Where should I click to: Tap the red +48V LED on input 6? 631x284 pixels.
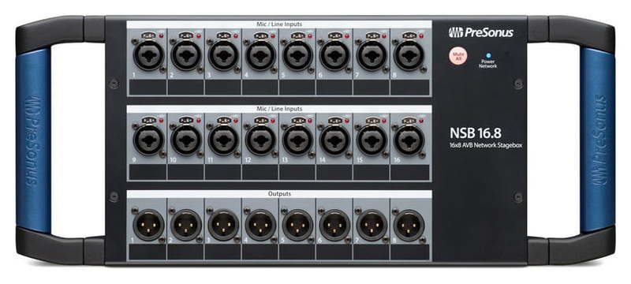tap(347, 35)
